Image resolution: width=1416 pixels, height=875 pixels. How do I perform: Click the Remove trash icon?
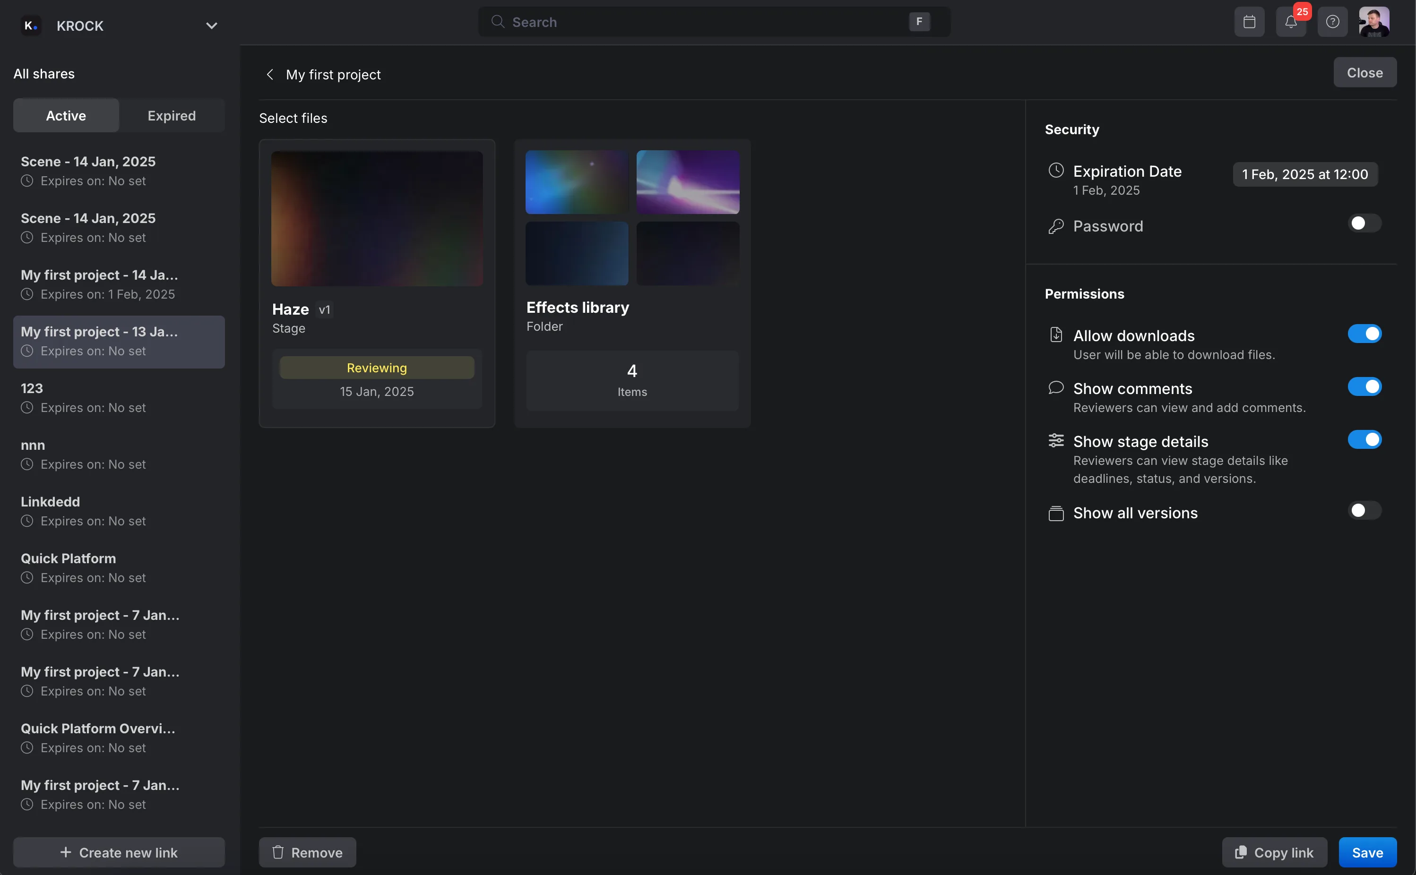click(x=278, y=852)
